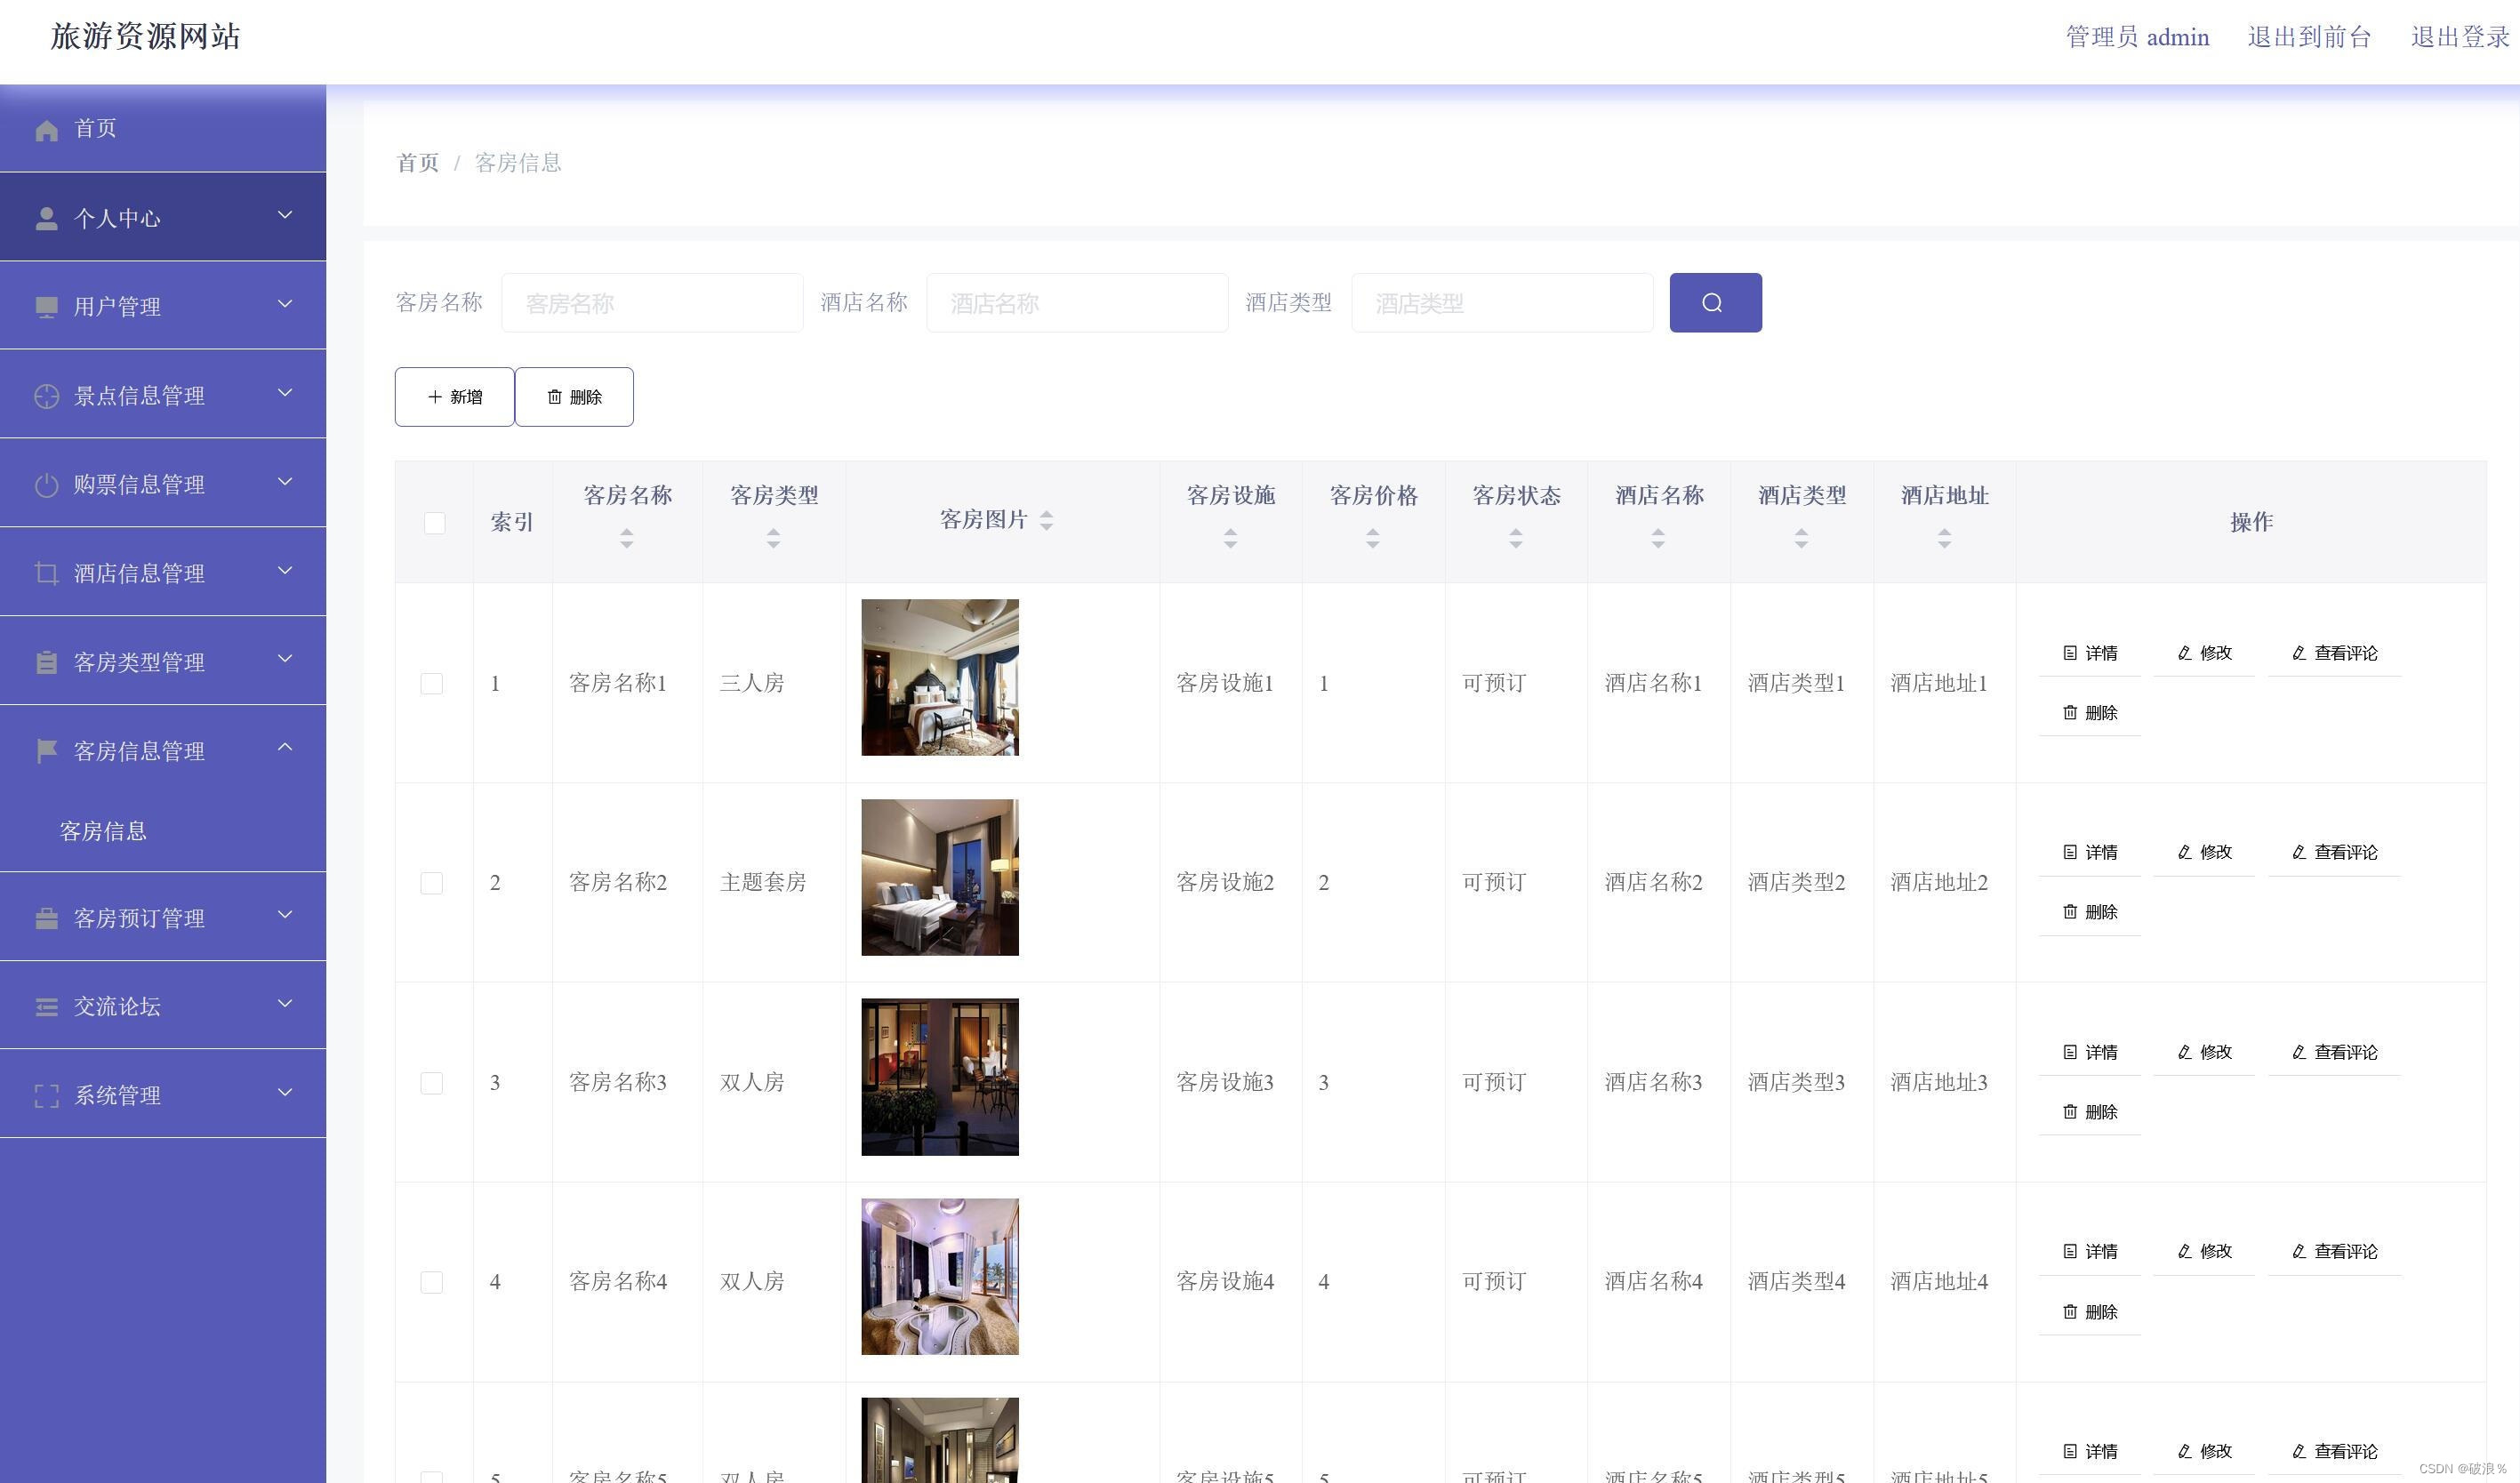Click the brackets icon for 系统管理
Image resolution: width=2520 pixels, height=1483 pixels.
(x=46, y=1096)
